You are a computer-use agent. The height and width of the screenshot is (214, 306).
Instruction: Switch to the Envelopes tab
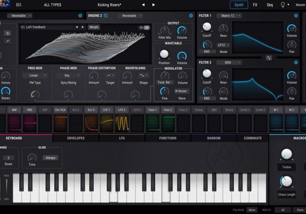coord(76,138)
